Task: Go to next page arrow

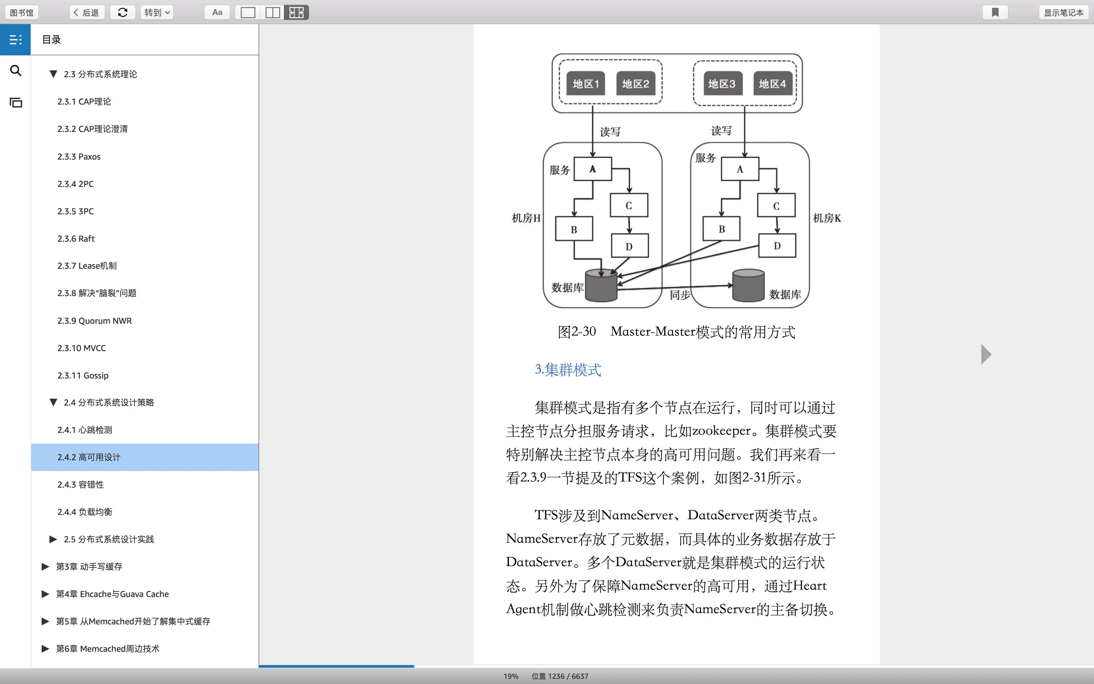Action: click(x=986, y=354)
